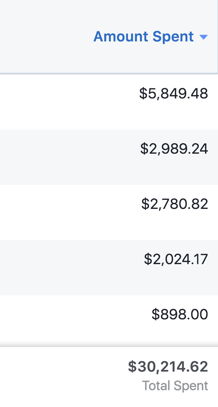This screenshot has width=218, height=407.
Task: Click the word Spent in the header
Action: pyautogui.click(x=173, y=37)
